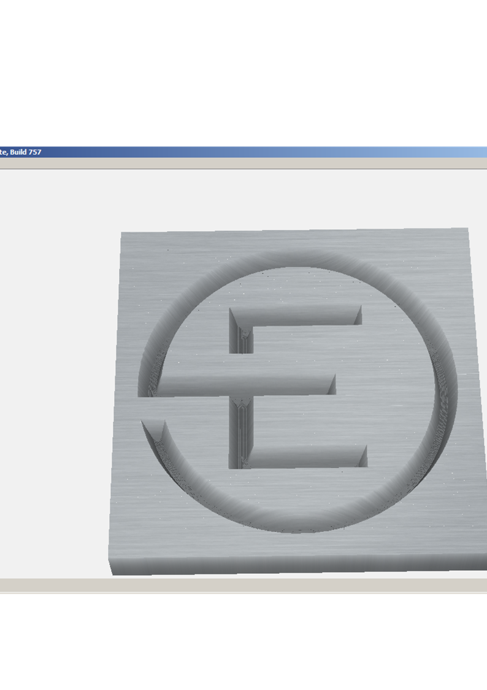Click the bottom arc of the circular groove

[294, 523]
